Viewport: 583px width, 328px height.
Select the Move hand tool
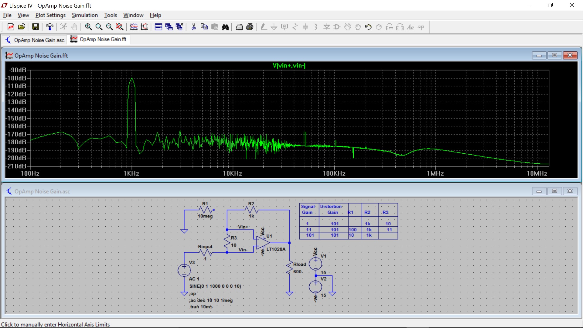pyautogui.click(x=348, y=27)
